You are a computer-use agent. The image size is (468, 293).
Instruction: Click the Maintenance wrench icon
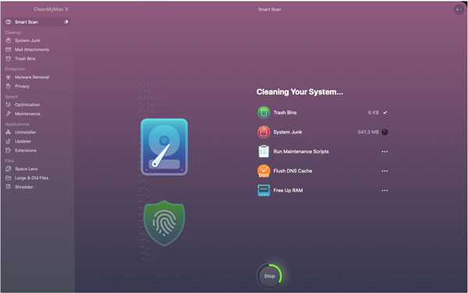pos(9,114)
